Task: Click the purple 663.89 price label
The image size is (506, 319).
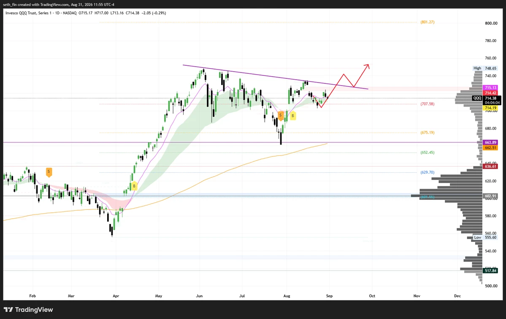Action: pos(490,142)
